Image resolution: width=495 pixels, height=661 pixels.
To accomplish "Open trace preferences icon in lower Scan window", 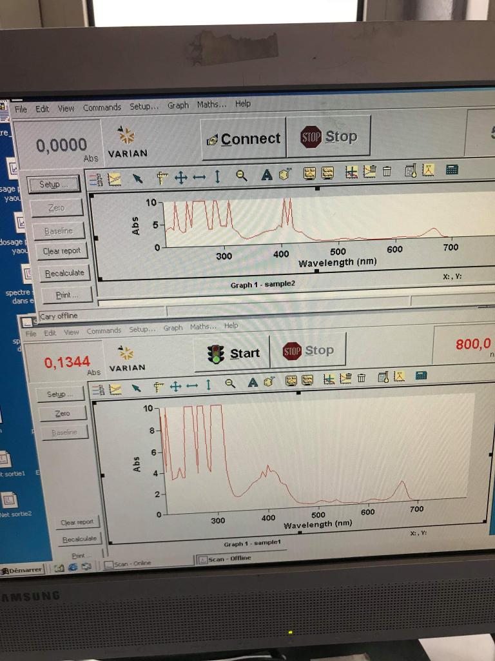I will pyautogui.click(x=97, y=389).
